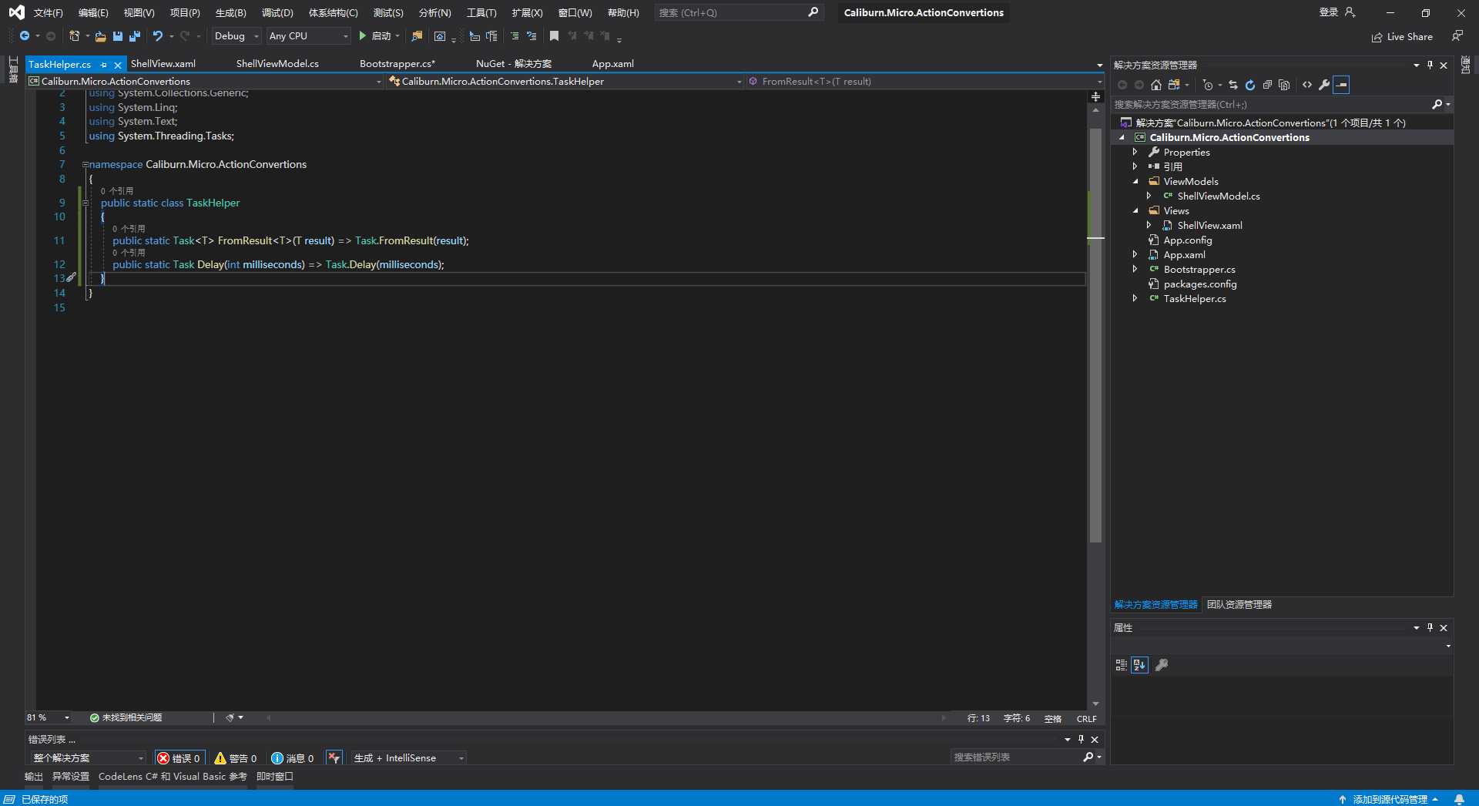The image size is (1479, 806).
Task: Click Switch Views icon in Solution Explorer
Action: click(x=1174, y=85)
